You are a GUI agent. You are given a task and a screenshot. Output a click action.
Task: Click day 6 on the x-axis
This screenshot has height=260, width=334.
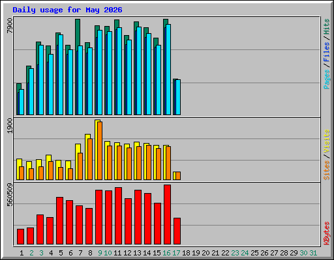tap(70, 253)
